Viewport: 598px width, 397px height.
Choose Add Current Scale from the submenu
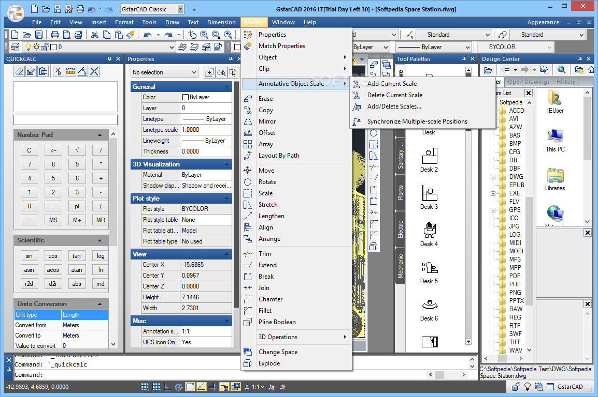tap(422, 84)
